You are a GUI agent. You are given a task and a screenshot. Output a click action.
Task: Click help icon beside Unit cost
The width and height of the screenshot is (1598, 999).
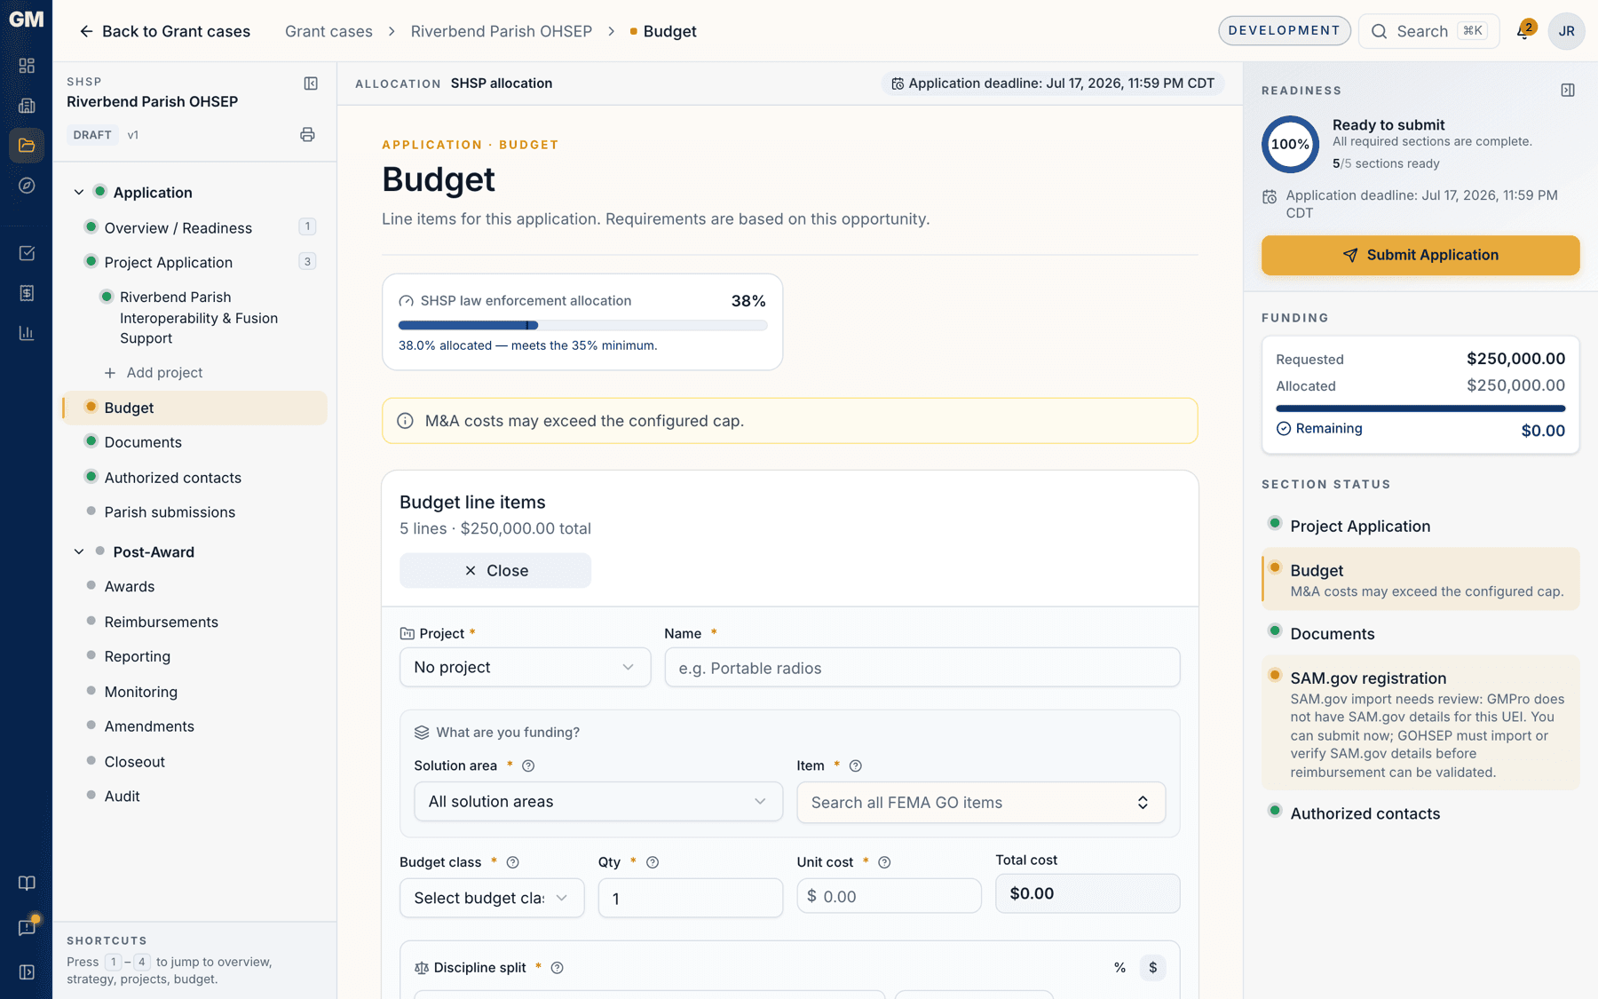tap(884, 862)
